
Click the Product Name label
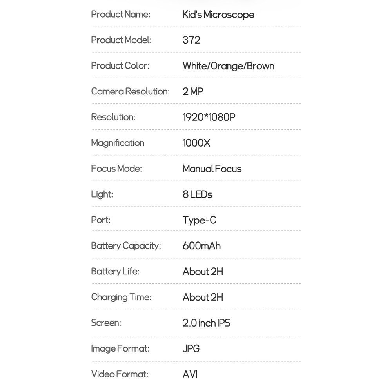point(120,15)
